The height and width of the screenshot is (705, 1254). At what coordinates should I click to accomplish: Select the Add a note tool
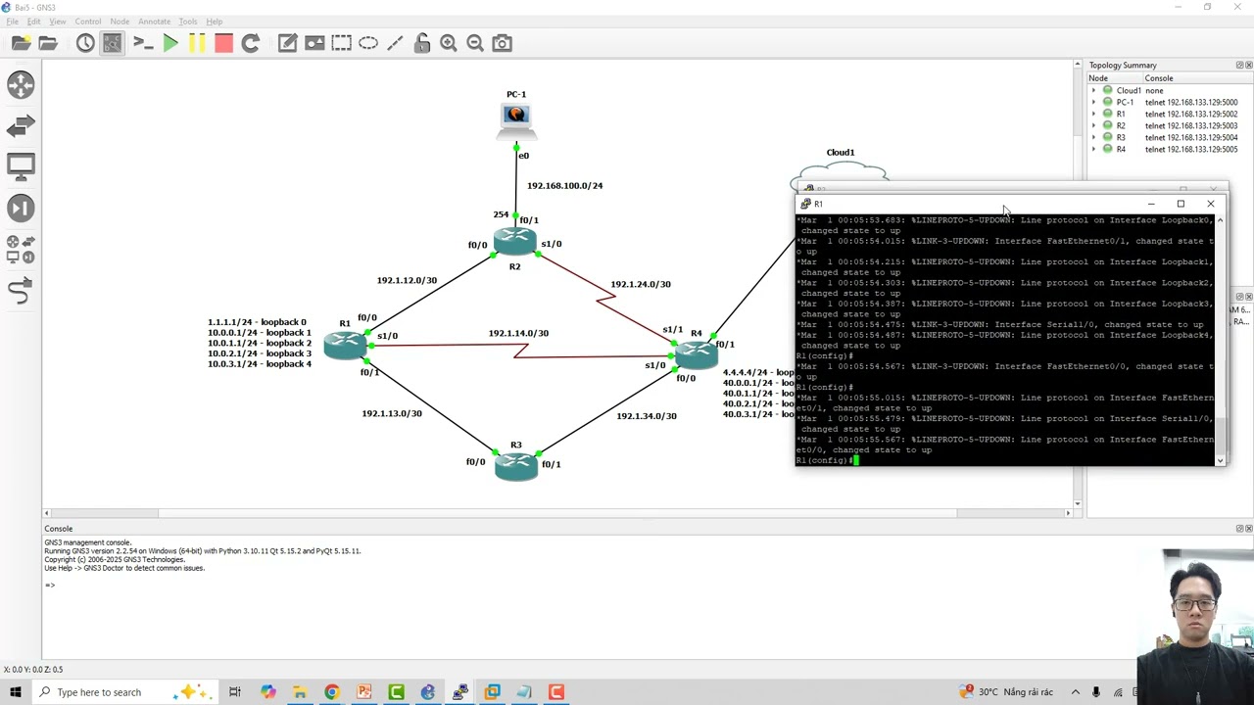click(287, 43)
